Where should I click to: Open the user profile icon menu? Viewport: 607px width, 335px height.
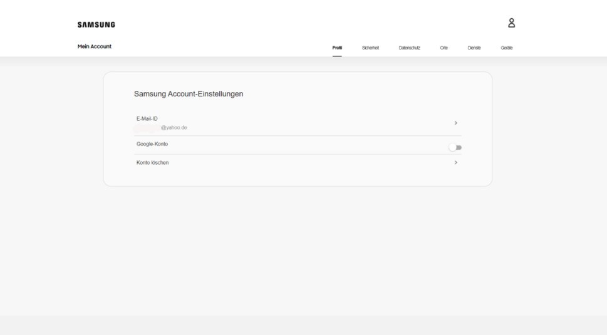click(x=511, y=23)
